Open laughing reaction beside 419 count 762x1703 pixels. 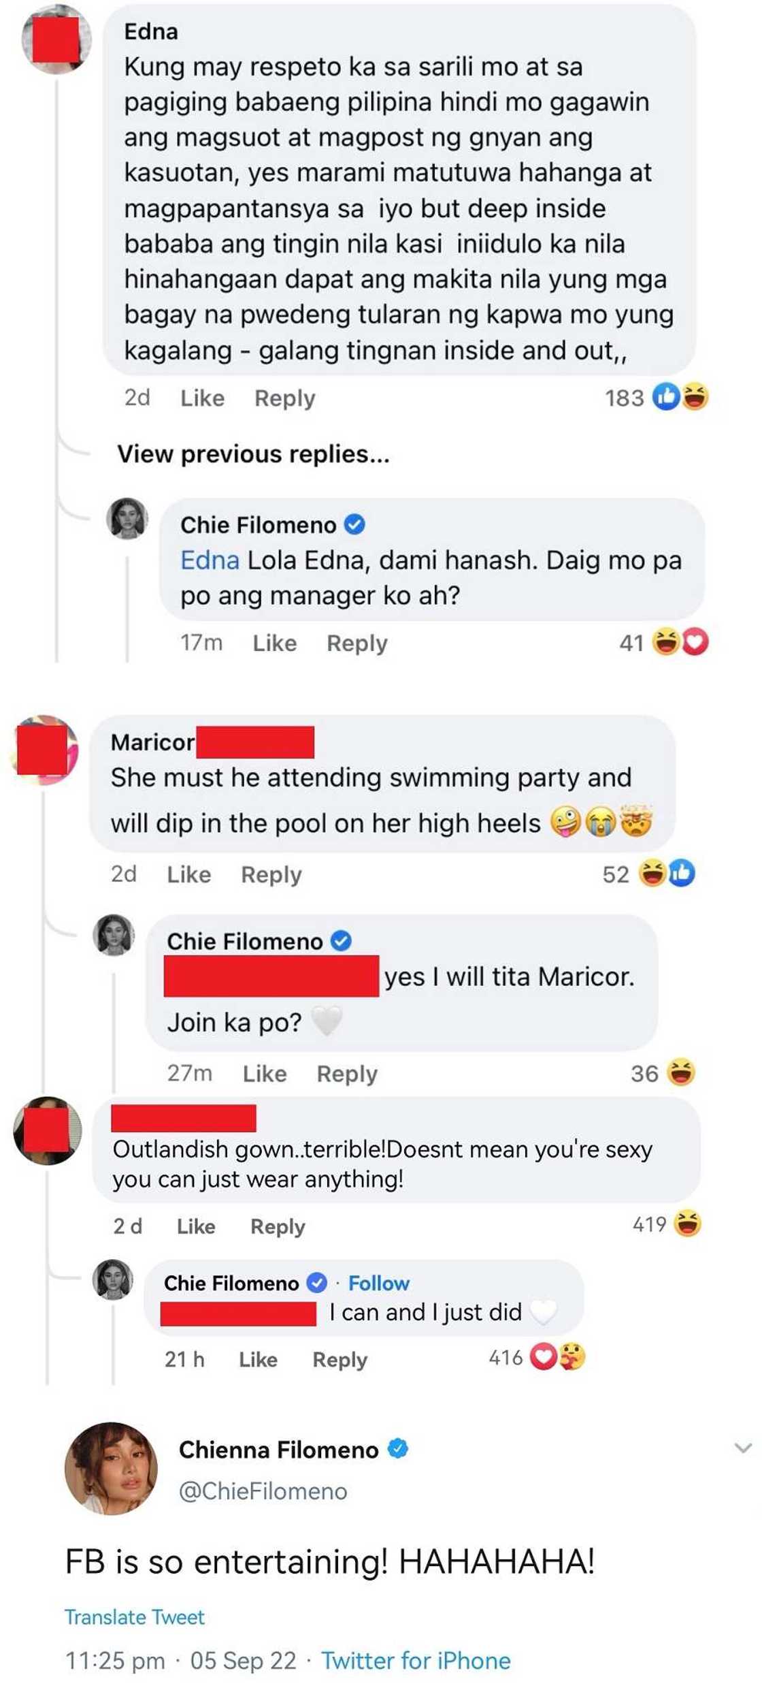[687, 1224]
